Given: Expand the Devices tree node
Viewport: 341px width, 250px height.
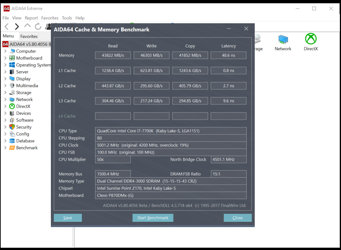Looking at the screenshot, I should pos(6,113).
